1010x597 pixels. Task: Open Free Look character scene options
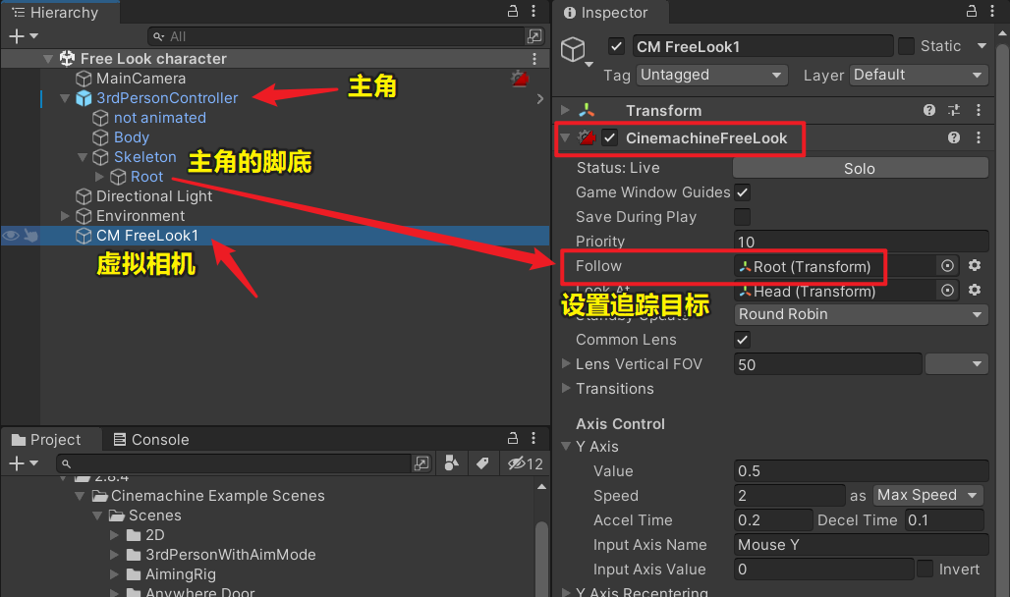tap(534, 59)
